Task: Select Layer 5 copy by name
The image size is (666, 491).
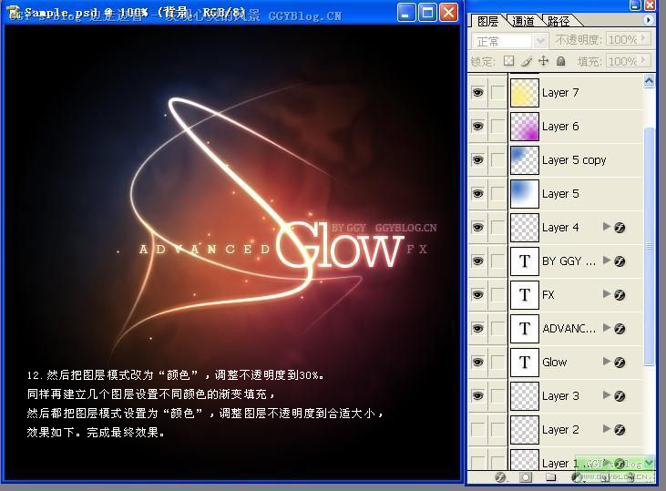Action: [574, 160]
